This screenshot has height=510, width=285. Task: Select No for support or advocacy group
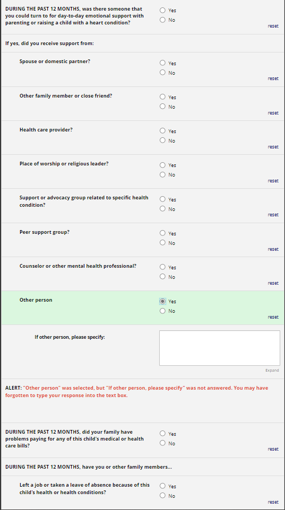click(162, 209)
